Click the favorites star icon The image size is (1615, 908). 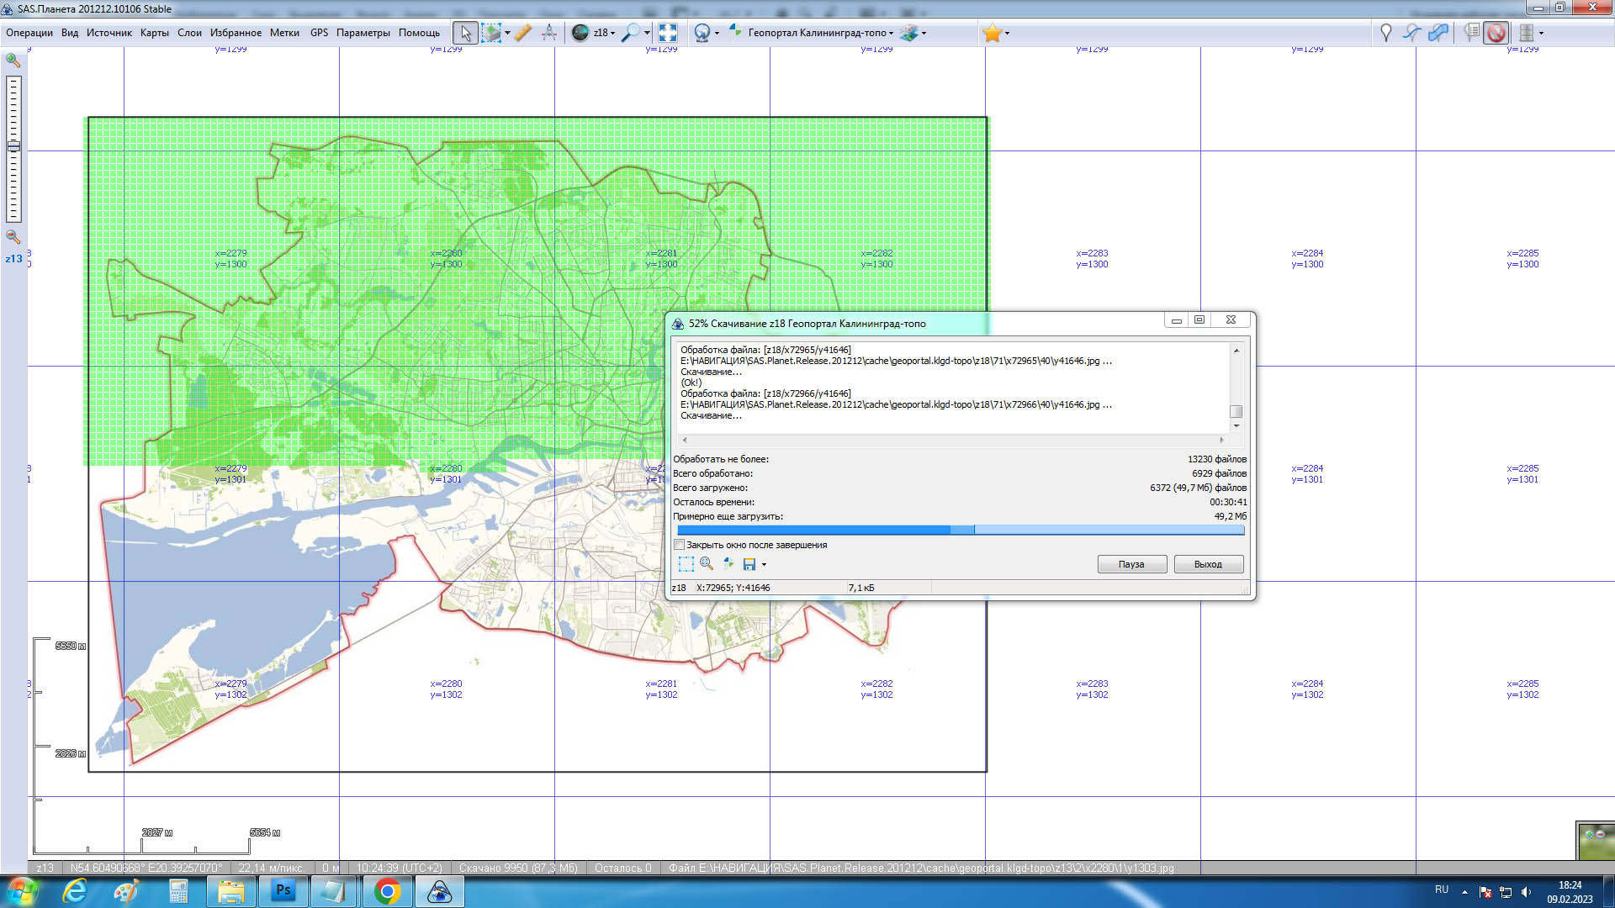[992, 33]
